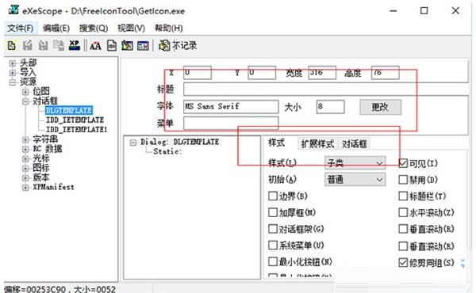Expand the 字符串 tree node

pos(25,139)
